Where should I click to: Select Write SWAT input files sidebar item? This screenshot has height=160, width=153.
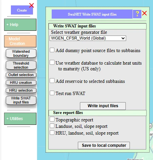click(x=21, y=100)
